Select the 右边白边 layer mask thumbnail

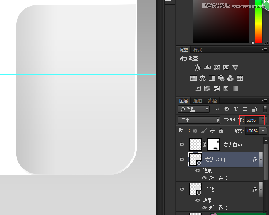pos(214,144)
